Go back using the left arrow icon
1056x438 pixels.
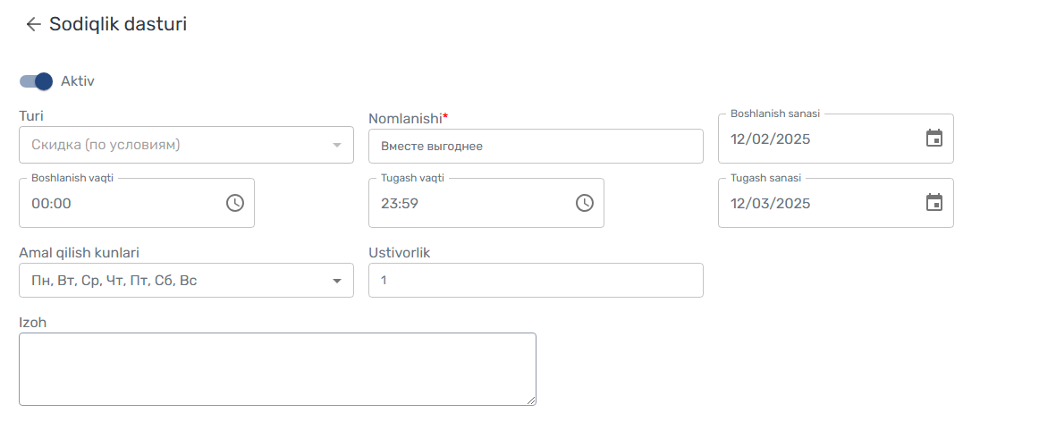tap(33, 25)
